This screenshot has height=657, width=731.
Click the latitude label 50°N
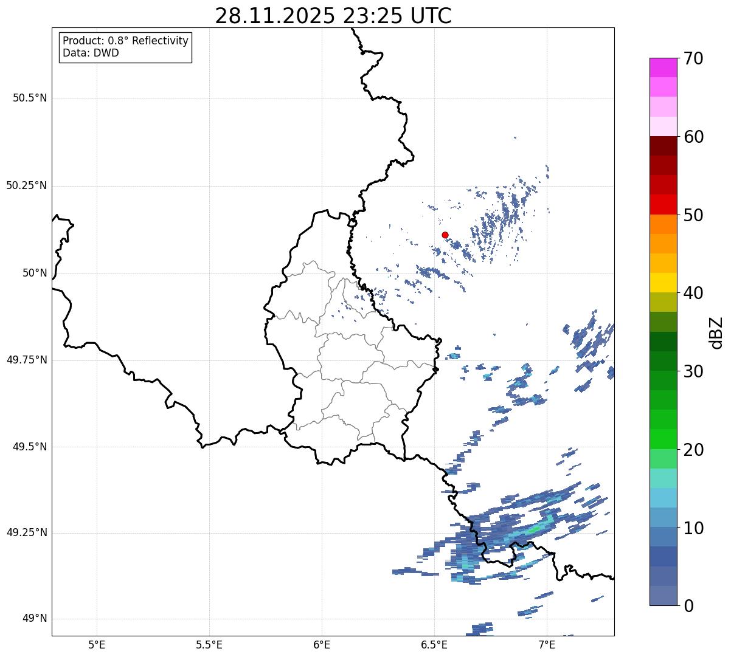pyautogui.click(x=35, y=273)
